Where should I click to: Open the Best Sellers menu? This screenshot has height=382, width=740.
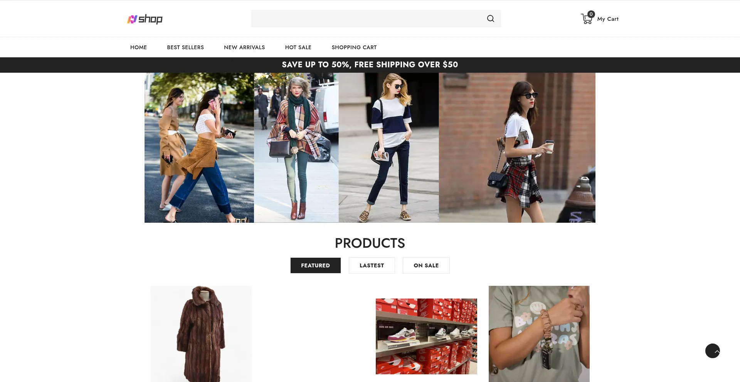click(x=185, y=47)
